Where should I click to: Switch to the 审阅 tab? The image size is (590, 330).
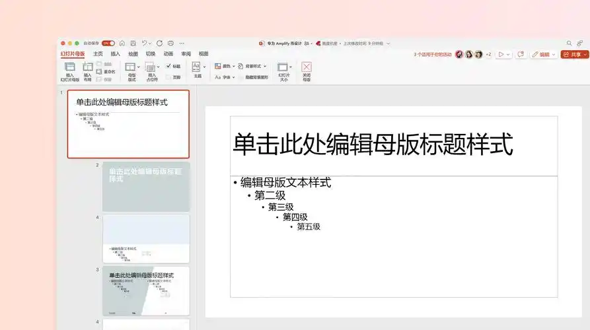(186, 53)
